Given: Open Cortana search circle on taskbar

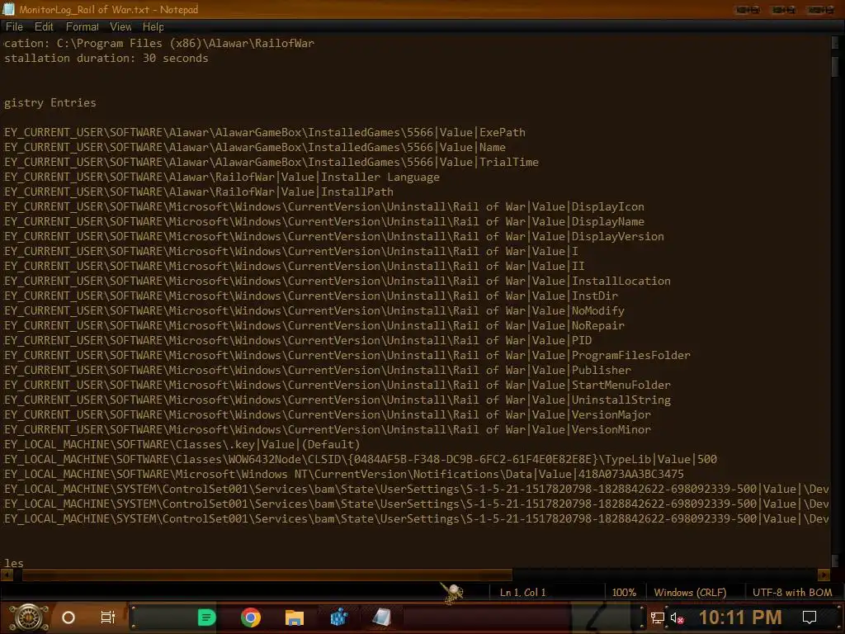Looking at the screenshot, I should click(68, 617).
